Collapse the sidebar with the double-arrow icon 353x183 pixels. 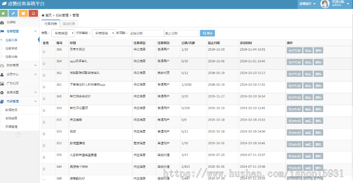pos(18,134)
